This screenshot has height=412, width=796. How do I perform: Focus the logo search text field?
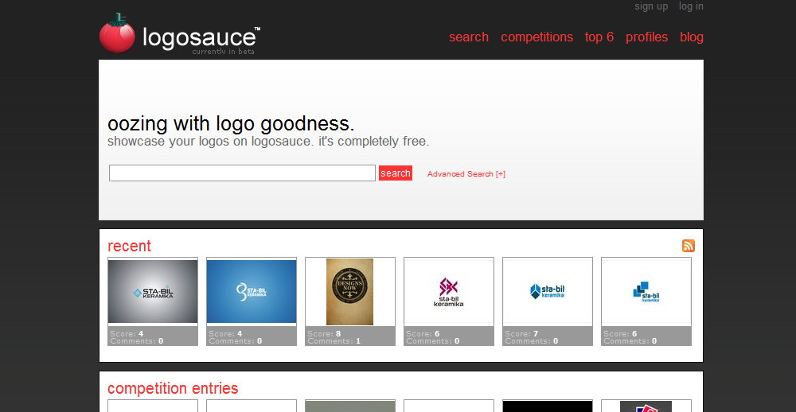pyautogui.click(x=242, y=173)
